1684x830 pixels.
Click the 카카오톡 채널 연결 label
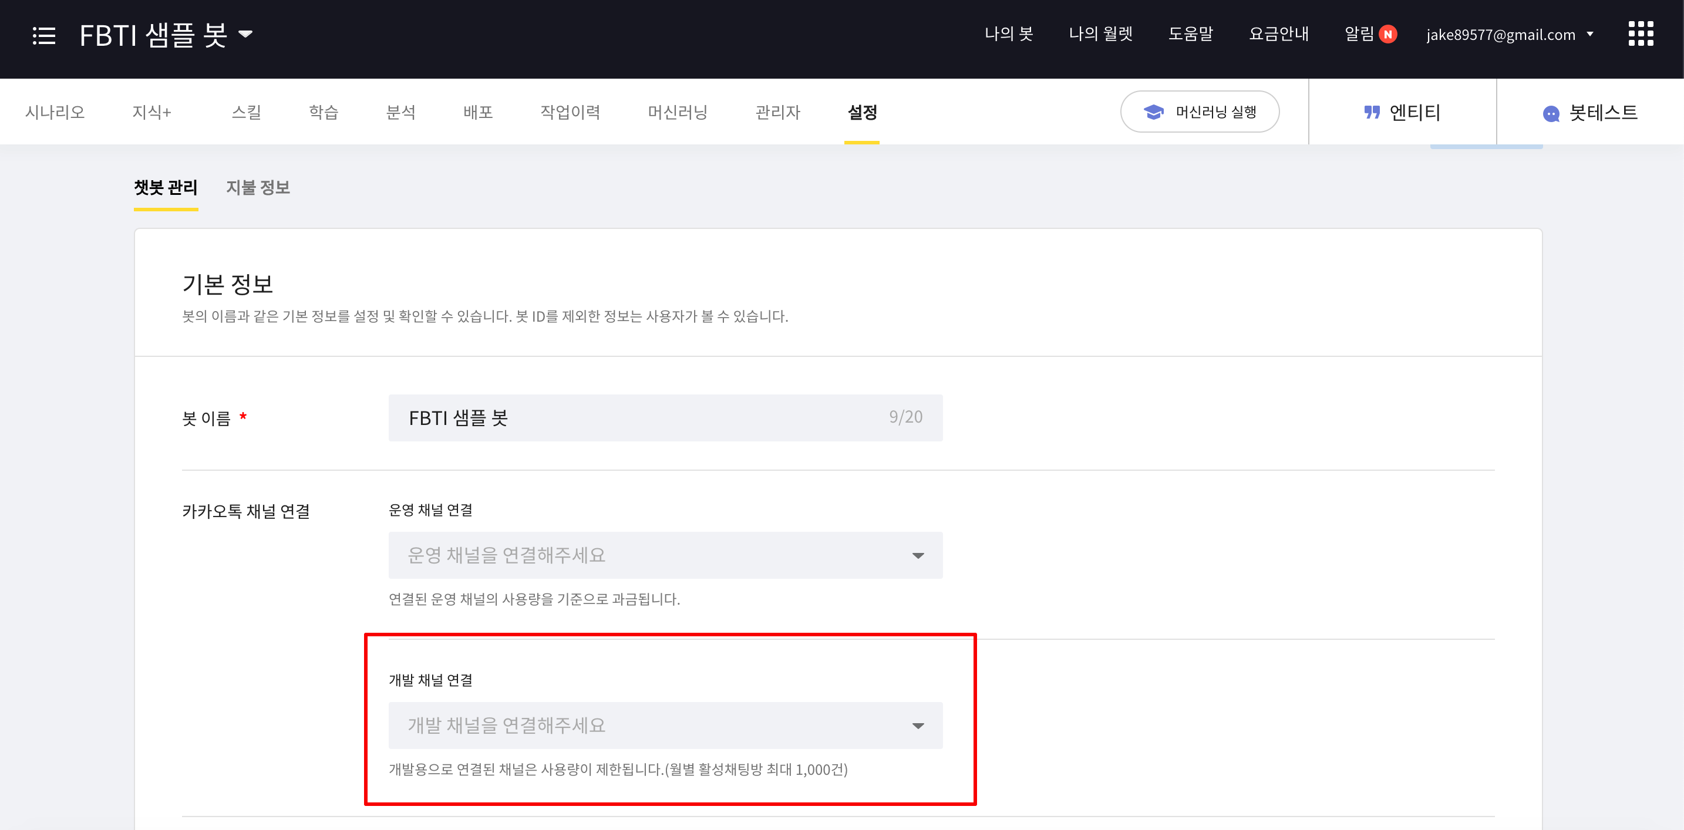pyautogui.click(x=246, y=512)
